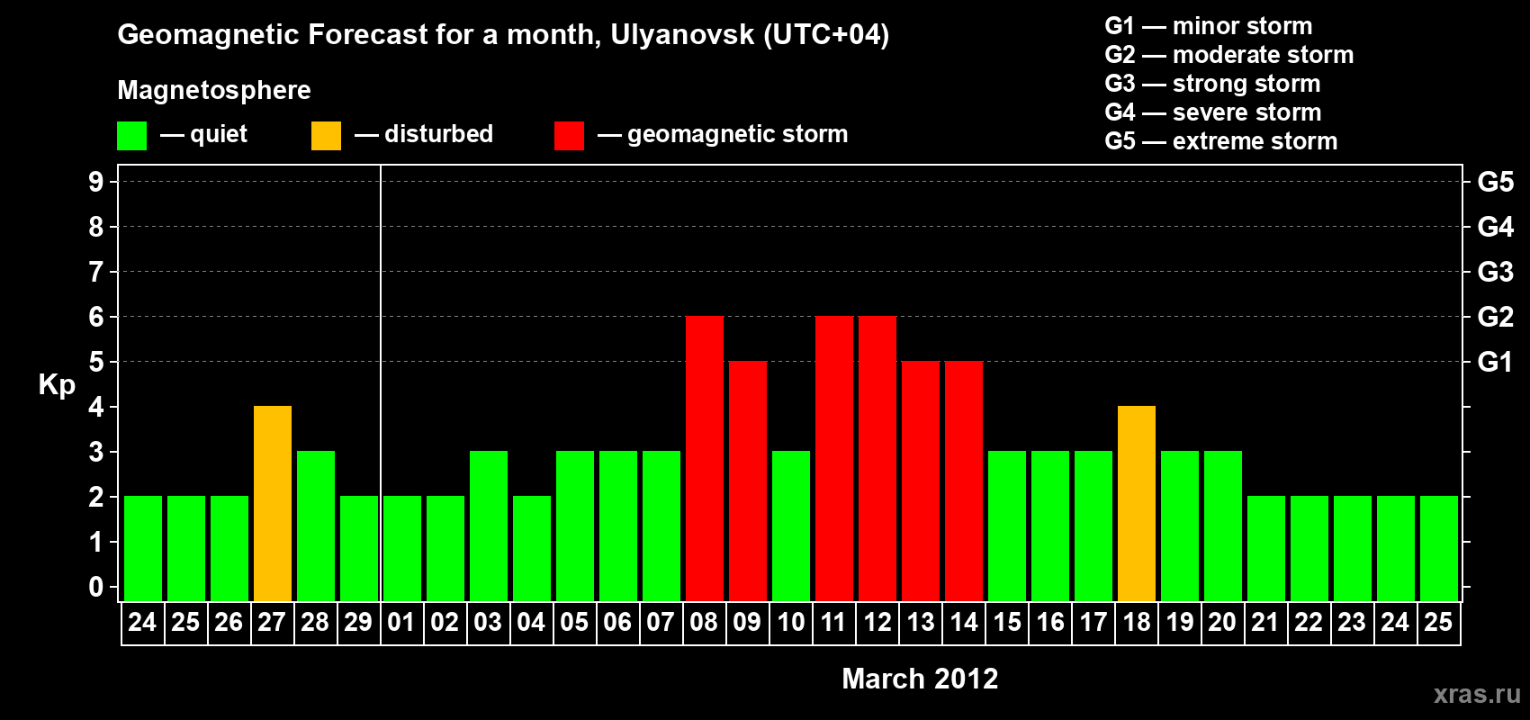
Task: Select the green bar for March 19
Action: click(1180, 526)
